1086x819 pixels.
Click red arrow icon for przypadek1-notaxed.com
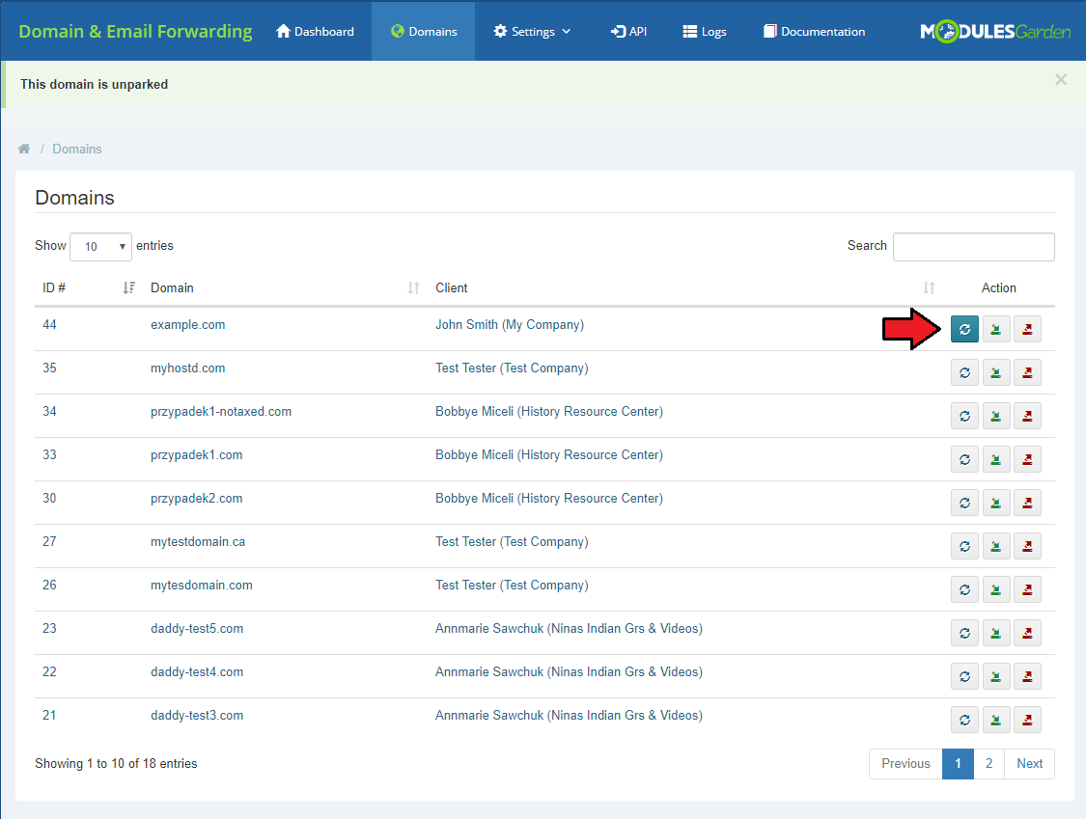pyautogui.click(x=1027, y=416)
